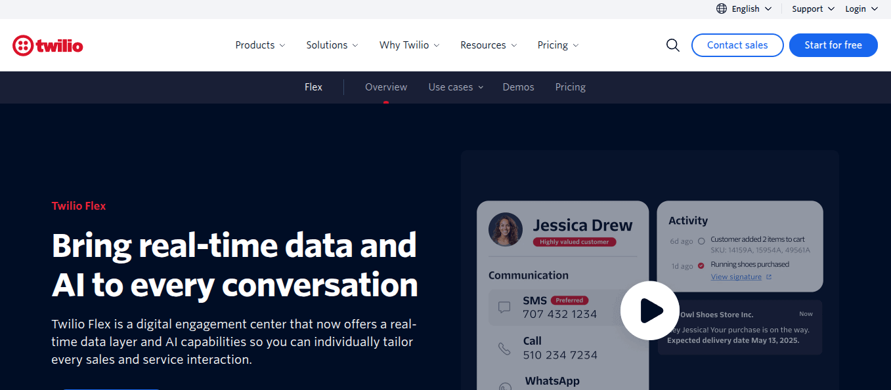Expand the Support menu

pyautogui.click(x=813, y=9)
